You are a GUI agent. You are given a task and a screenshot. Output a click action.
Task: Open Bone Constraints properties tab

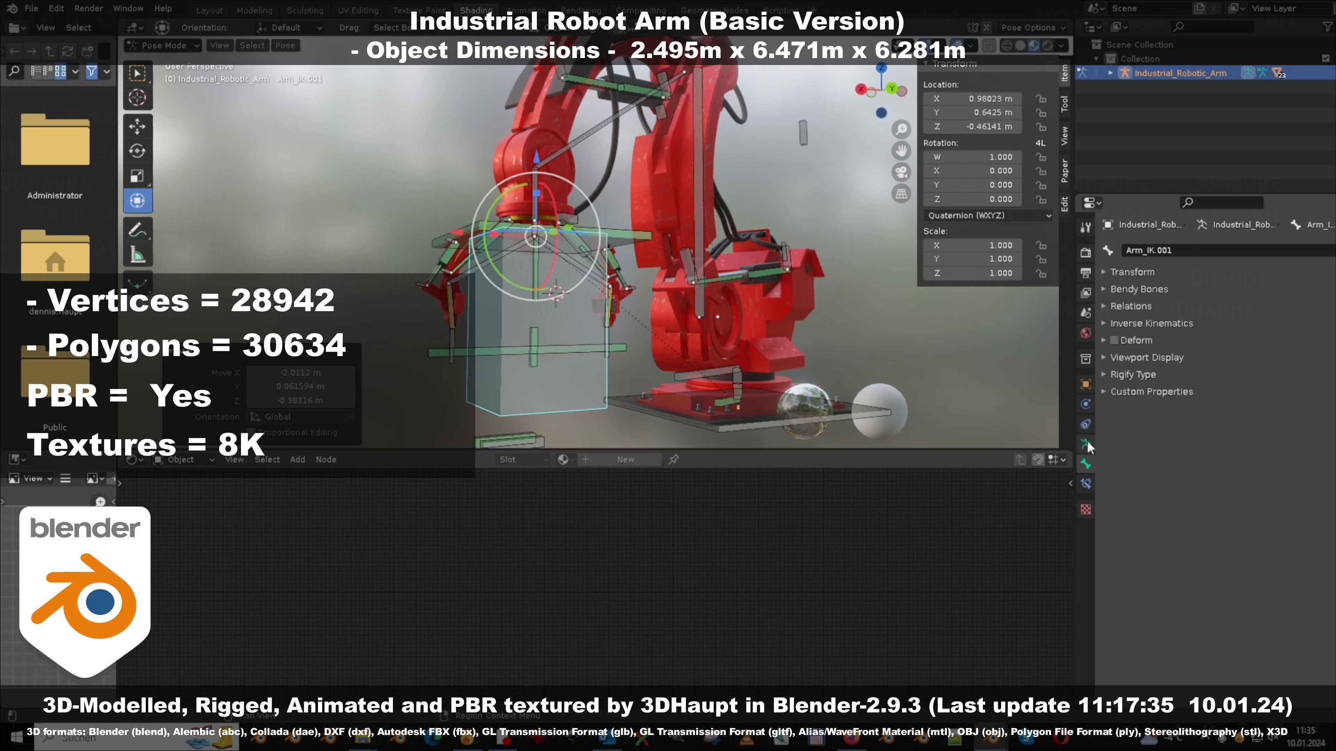coord(1085,484)
